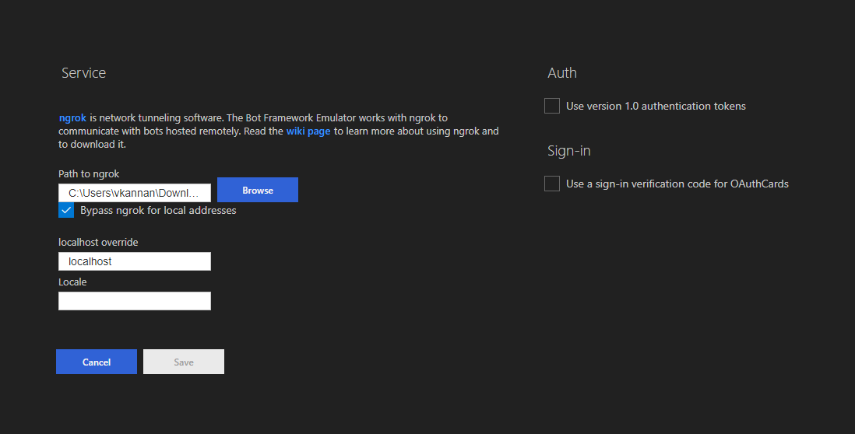Enable version 1.0 authentication tokens checkbox
Image resolution: width=855 pixels, height=434 pixels.
[552, 106]
